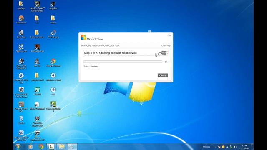Open the taskbar clock and date
This screenshot has width=267, height=150.
[244, 147]
